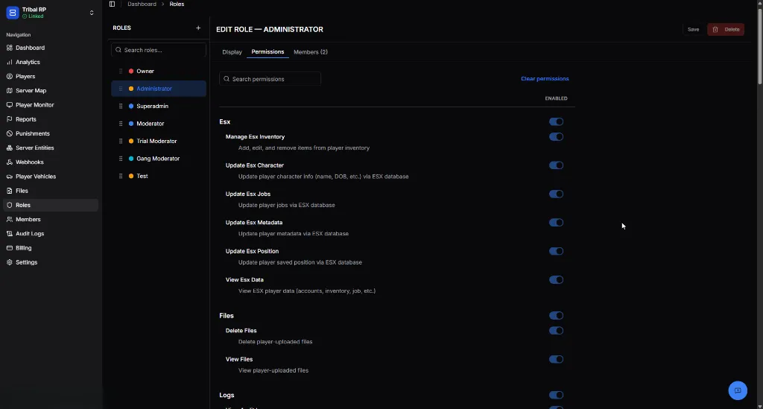
Task: Select the Trial Moderator role
Action: pyautogui.click(x=159, y=141)
